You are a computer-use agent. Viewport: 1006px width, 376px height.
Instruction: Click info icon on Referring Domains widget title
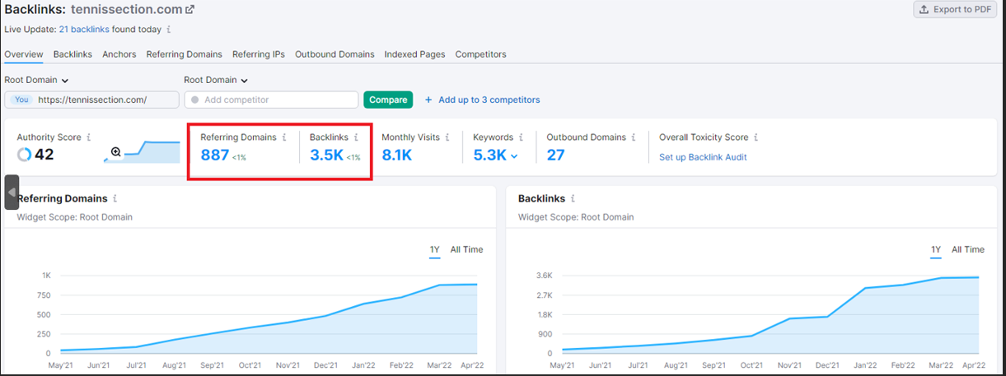(115, 198)
